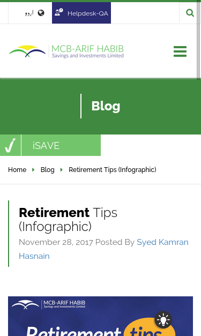Click the Blog banner heading
The image size is (201, 336).
[106, 106]
